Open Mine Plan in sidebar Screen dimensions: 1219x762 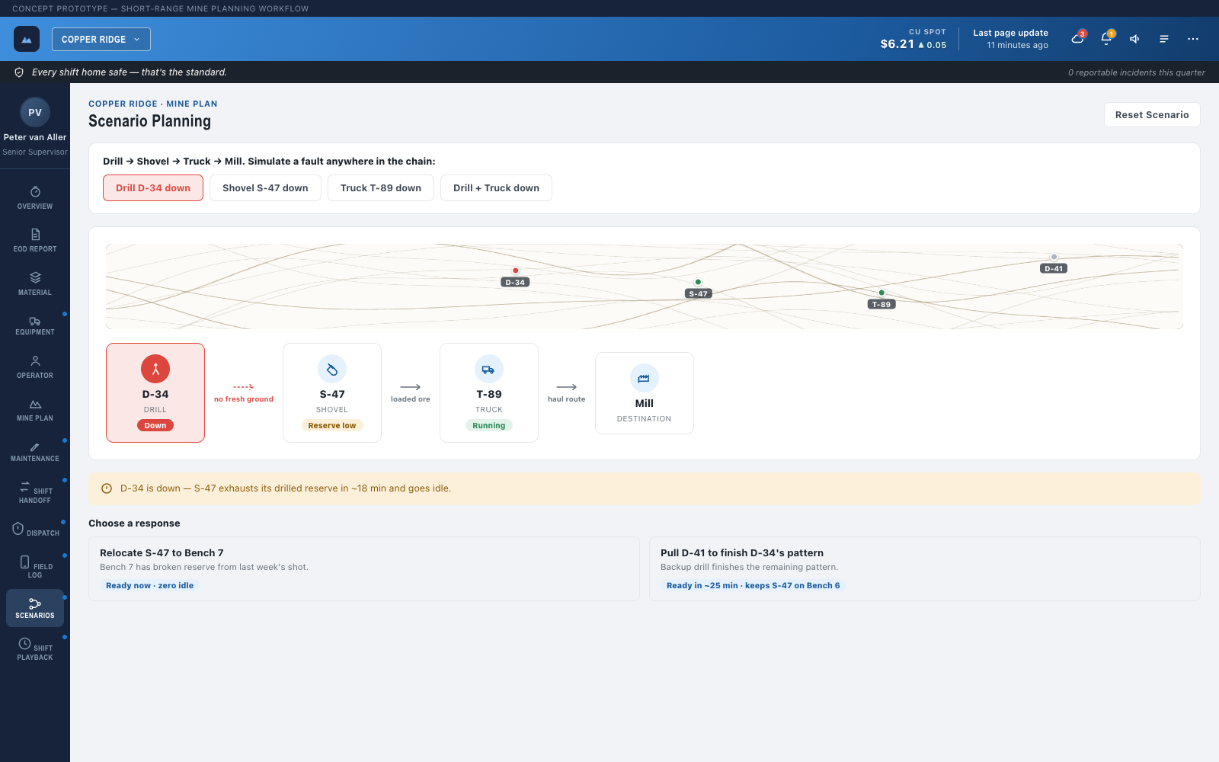[35, 409]
